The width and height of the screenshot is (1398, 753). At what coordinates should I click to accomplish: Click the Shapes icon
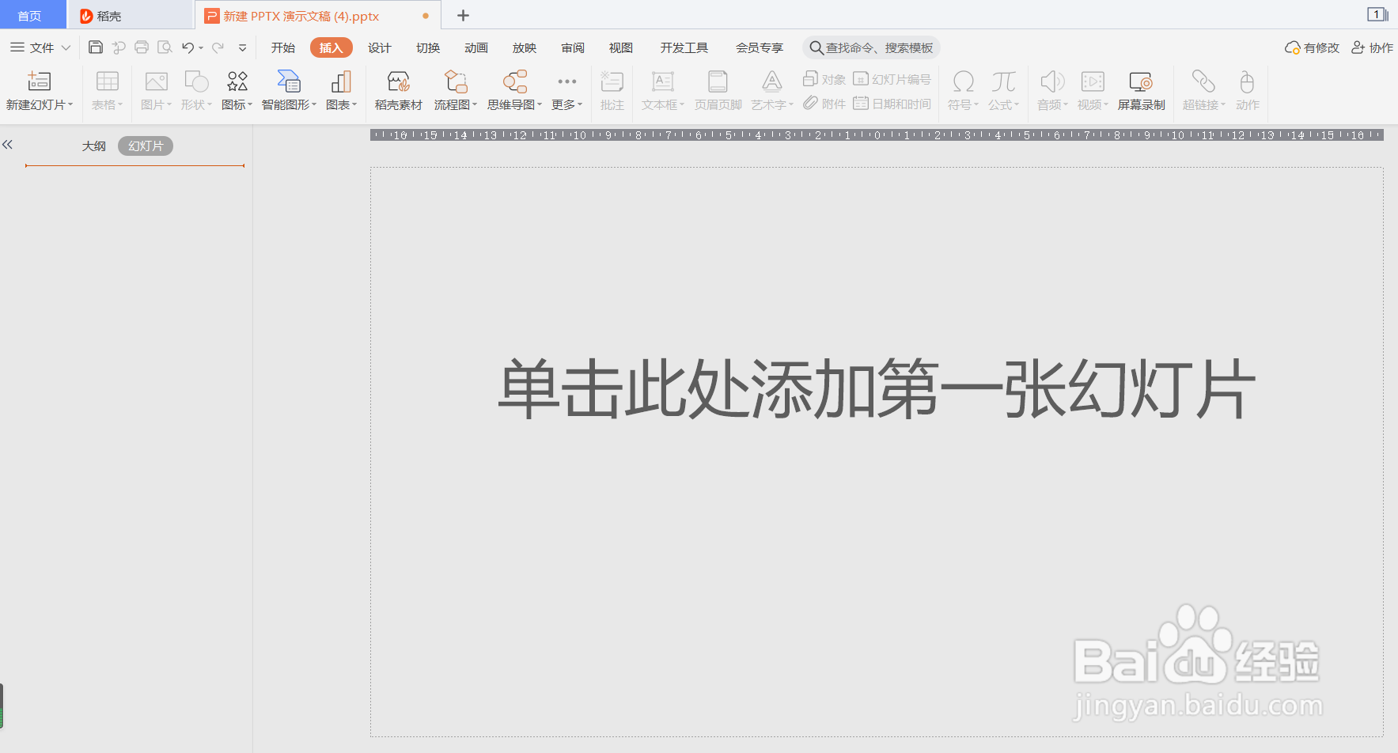click(x=196, y=81)
